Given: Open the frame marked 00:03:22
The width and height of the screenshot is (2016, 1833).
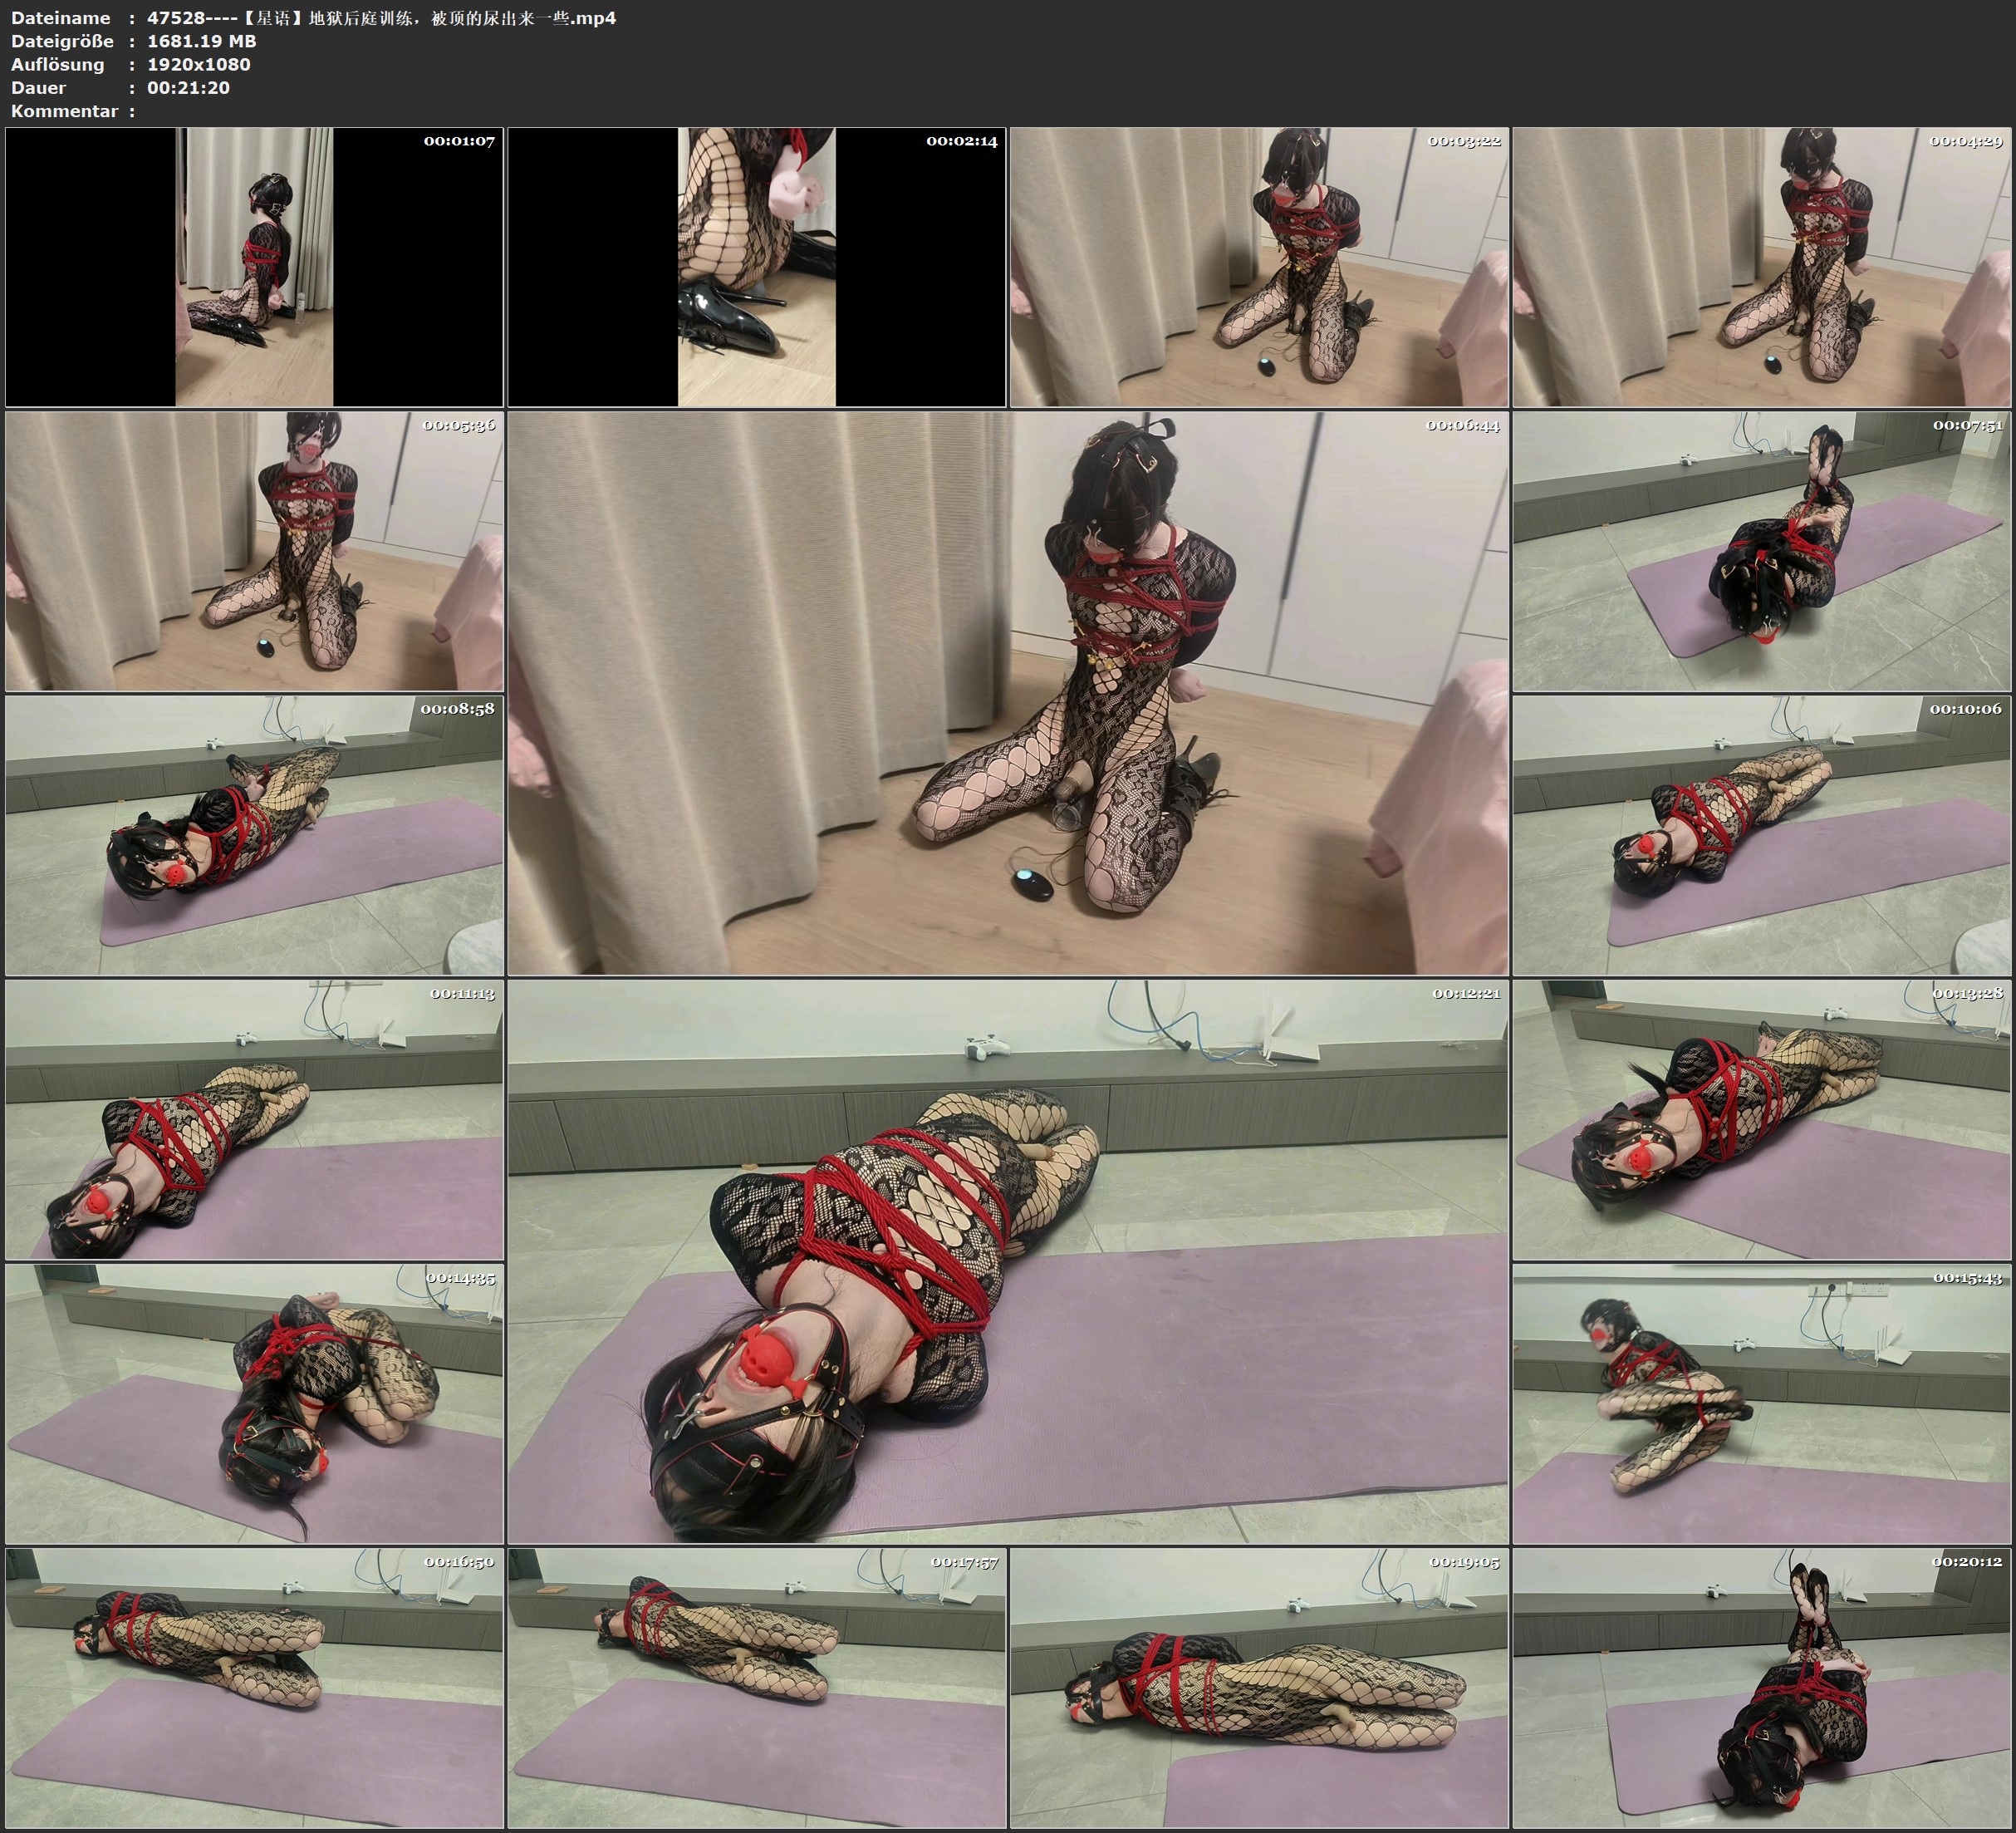Looking at the screenshot, I should click(1258, 266).
